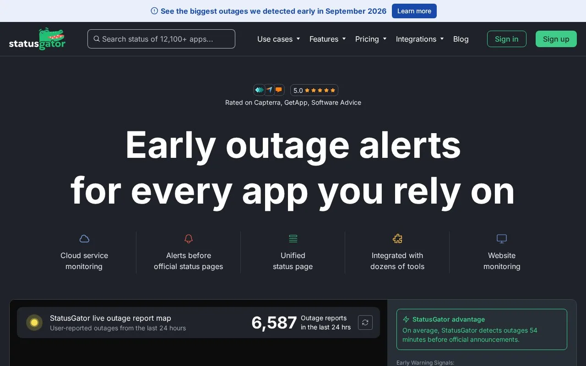Go to the Blog page
Viewport: 586px width, 366px height.
[461, 39]
